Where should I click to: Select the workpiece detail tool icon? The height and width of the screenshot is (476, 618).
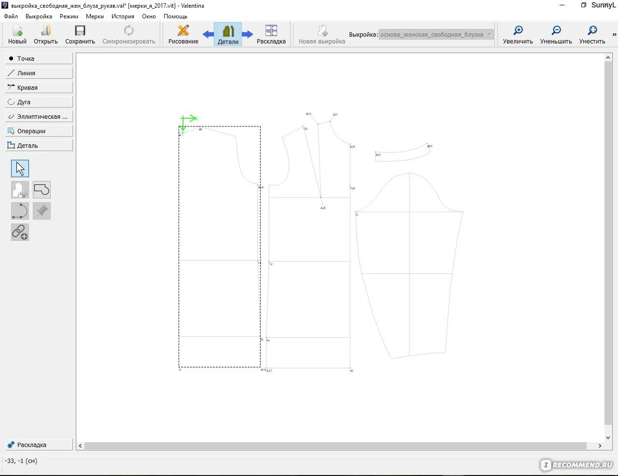(20, 190)
